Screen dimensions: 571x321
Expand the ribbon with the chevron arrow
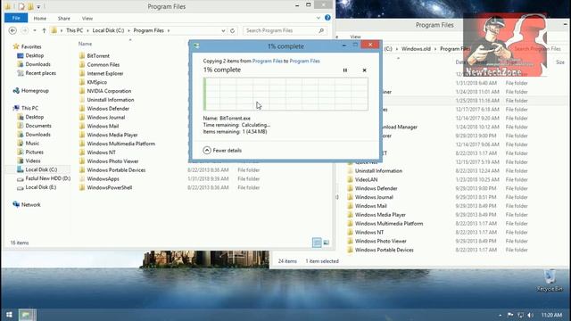pos(319,18)
